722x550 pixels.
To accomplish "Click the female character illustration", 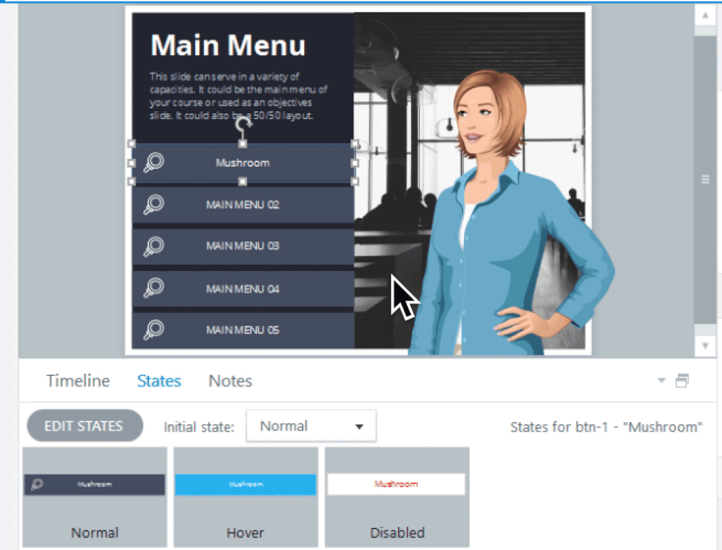I will click(x=510, y=212).
